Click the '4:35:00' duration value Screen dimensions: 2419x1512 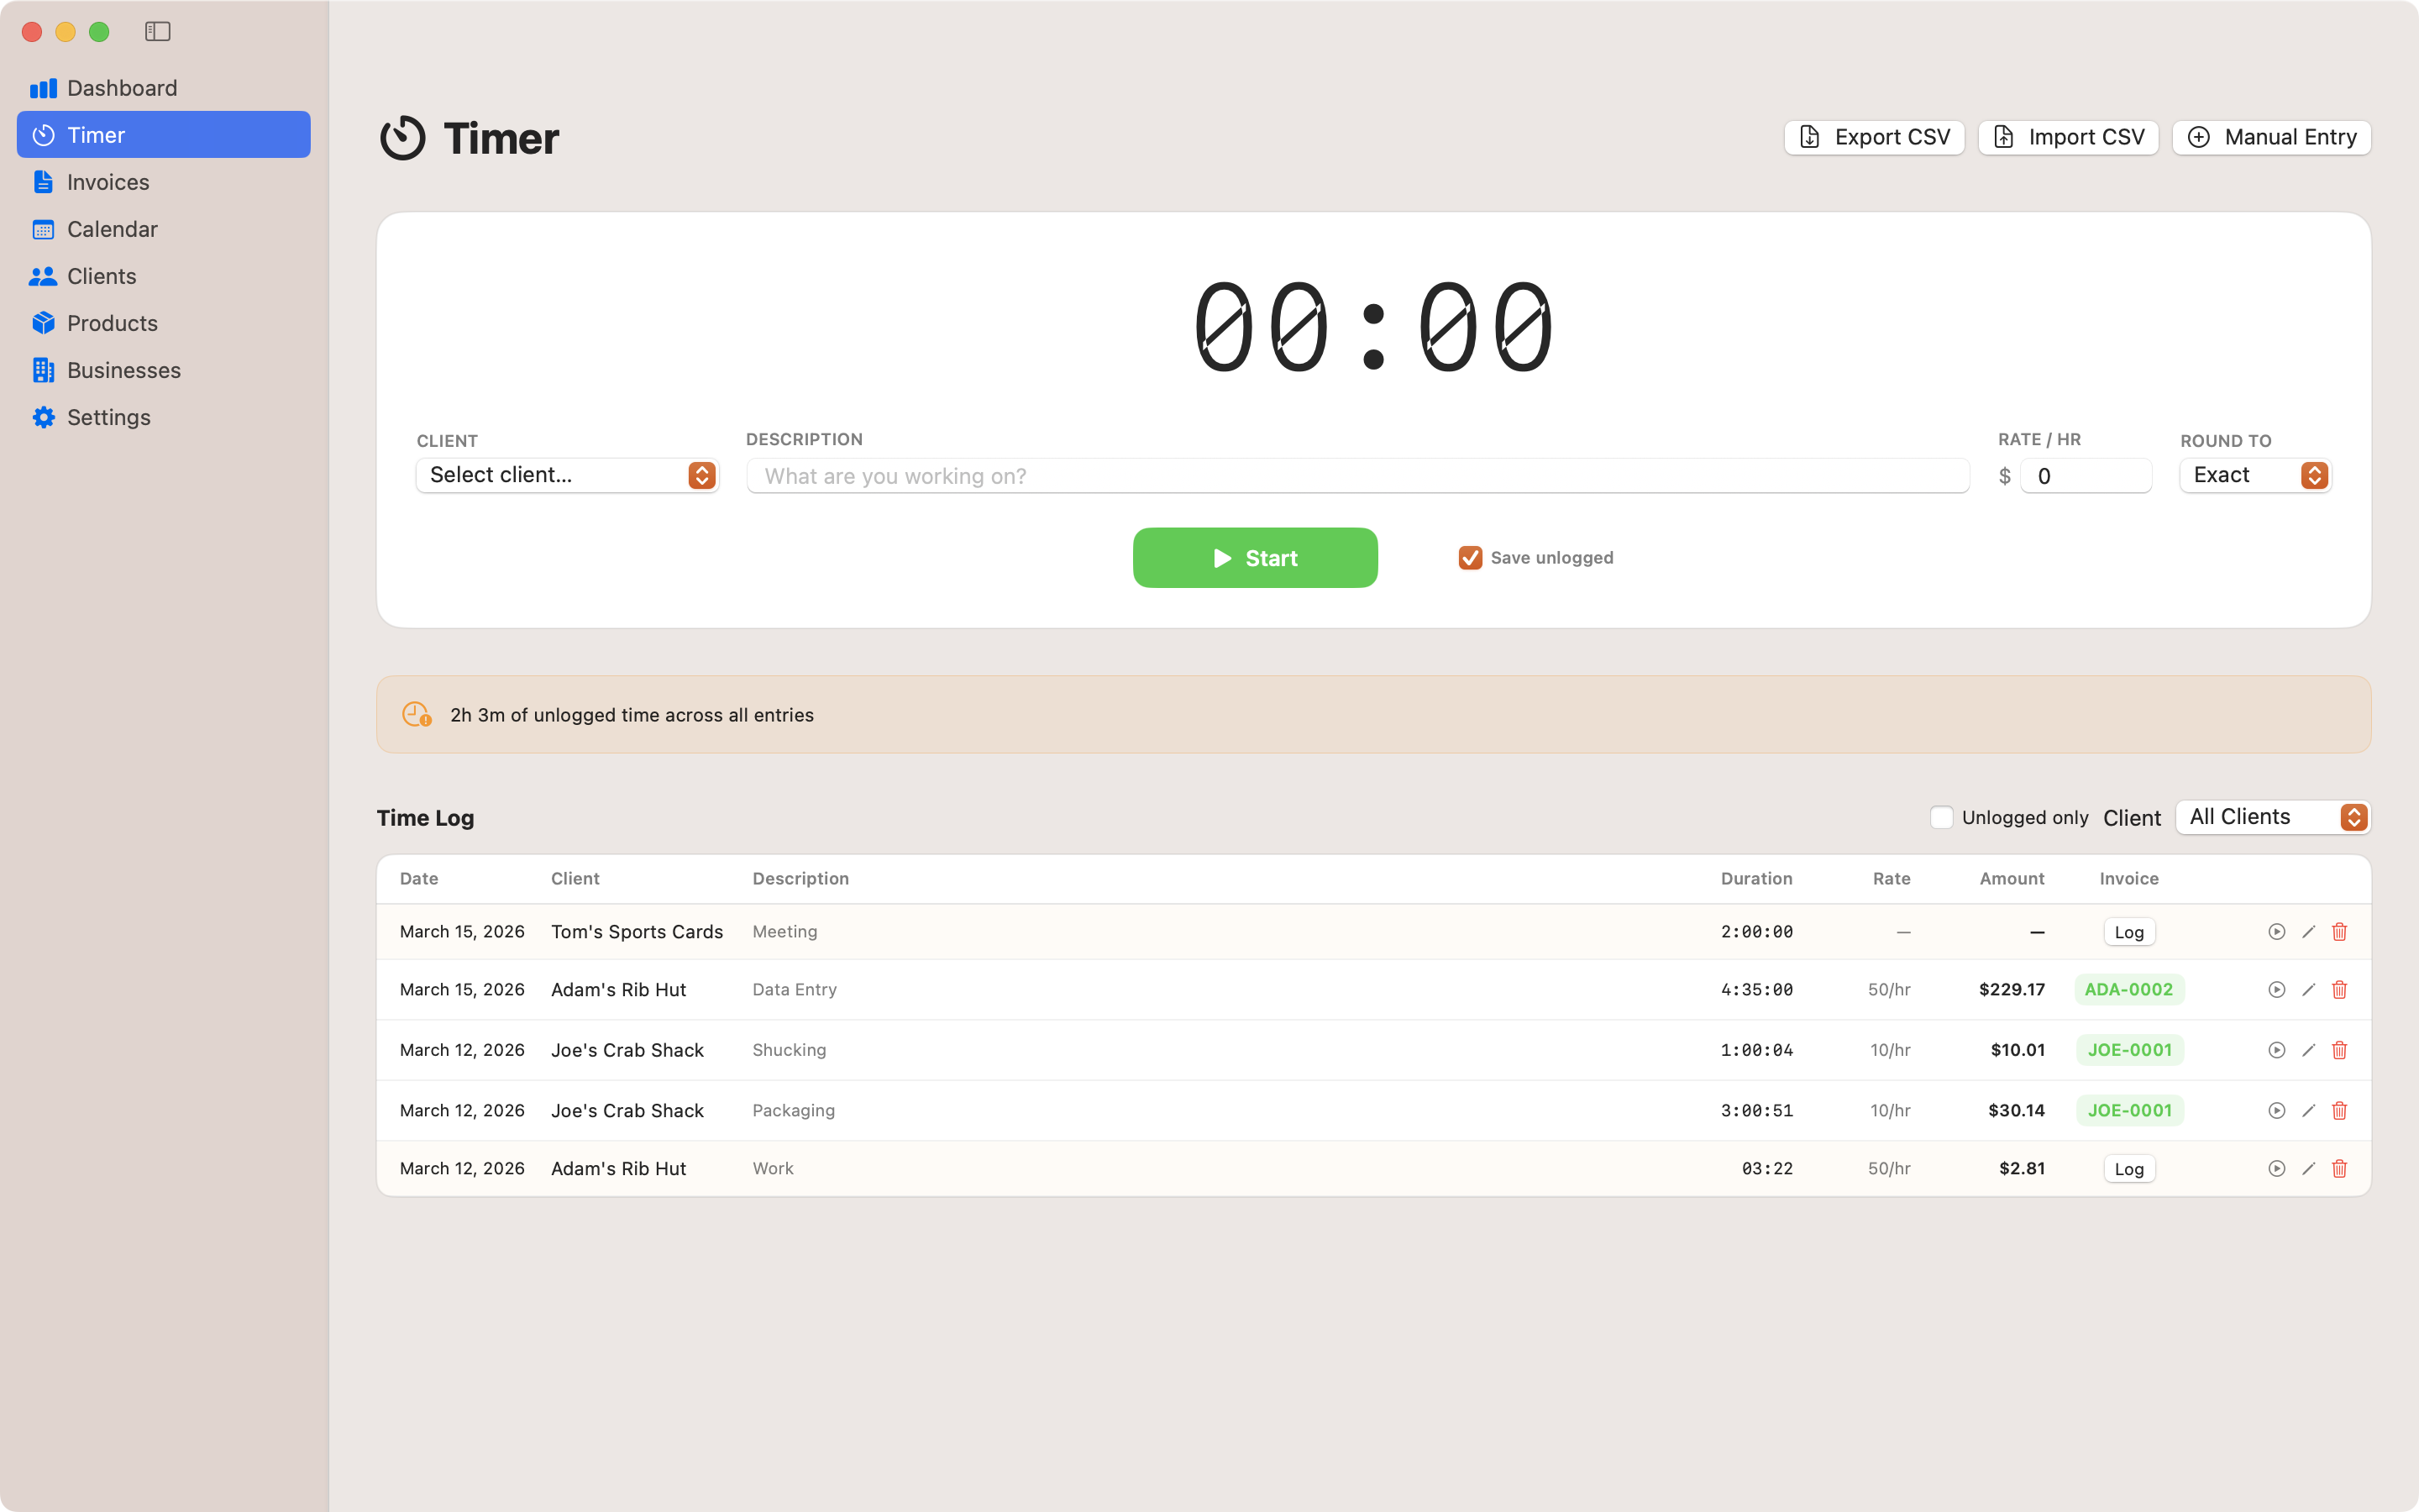pos(1756,990)
